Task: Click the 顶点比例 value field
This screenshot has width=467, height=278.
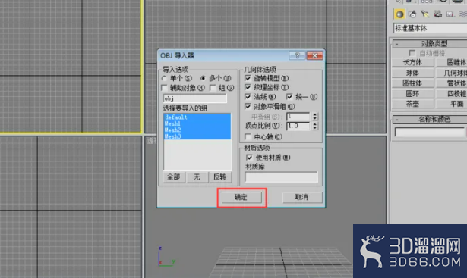Action: click(298, 126)
